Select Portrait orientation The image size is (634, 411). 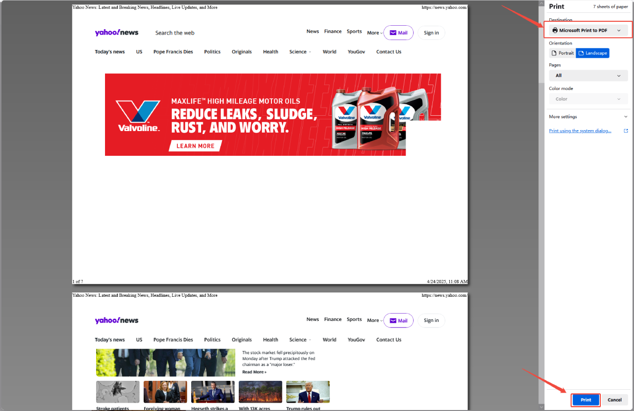pos(562,53)
